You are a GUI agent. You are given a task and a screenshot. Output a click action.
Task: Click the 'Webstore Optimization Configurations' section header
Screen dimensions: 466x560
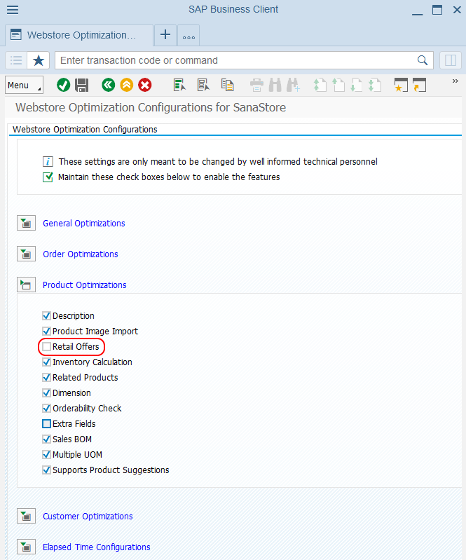pyautogui.click(x=85, y=129)
